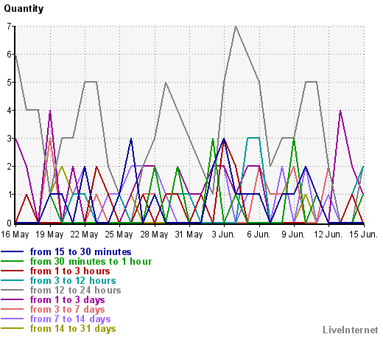Viewport: 383px width, 337px height.
Task: Click the gray legend line swatch
Action: coord(13,290)
